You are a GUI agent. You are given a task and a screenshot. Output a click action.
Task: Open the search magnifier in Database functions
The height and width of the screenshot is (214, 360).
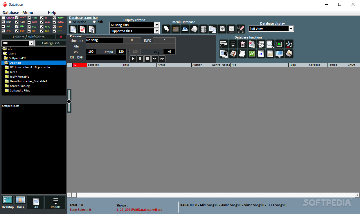click(270, 44)
